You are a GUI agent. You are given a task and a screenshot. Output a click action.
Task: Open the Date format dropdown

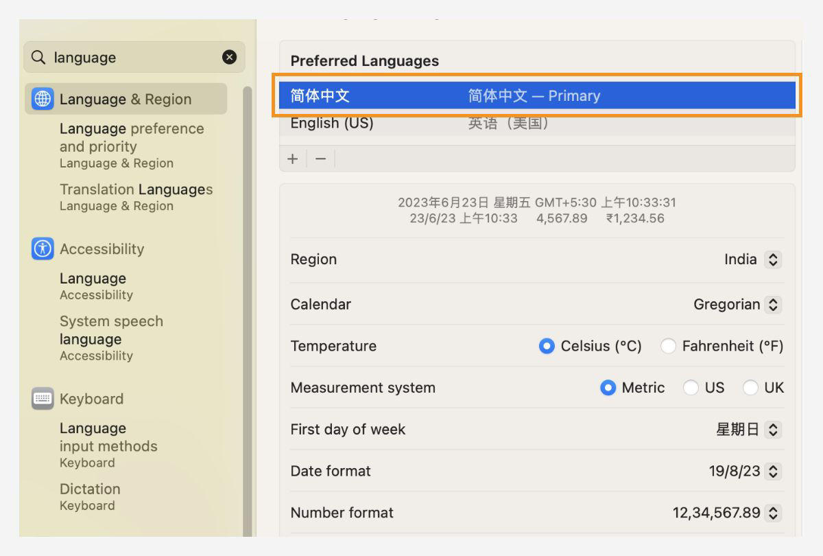click(773, 472)
